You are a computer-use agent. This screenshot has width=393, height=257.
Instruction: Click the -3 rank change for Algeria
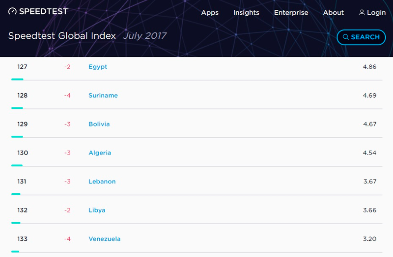coord(67,153)
